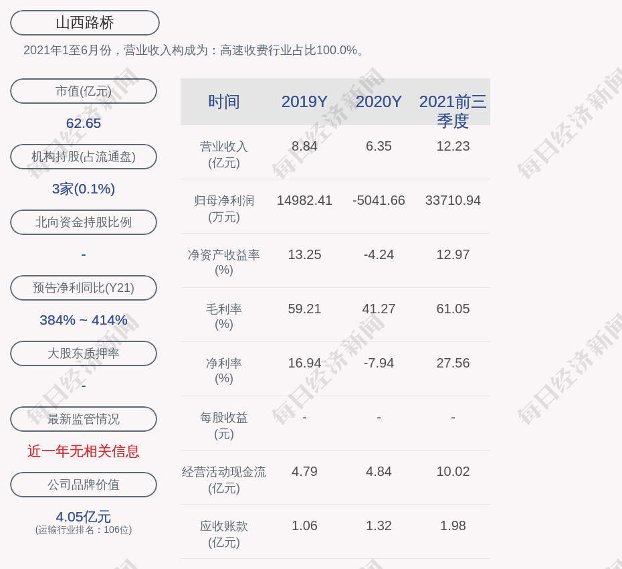Viewport: 622px width, 569px height.
Task: Select the 2020Y column header
Action: 379,102
